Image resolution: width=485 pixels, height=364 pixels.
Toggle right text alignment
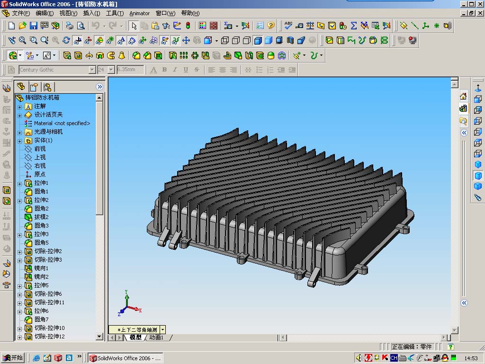233,70
